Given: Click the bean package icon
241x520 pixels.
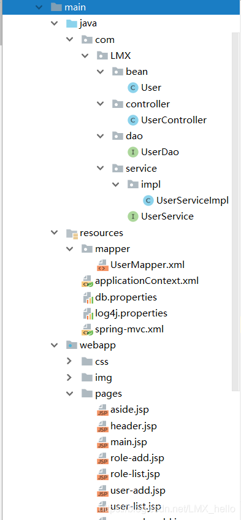Looking at the screenshot, I should tap(118, 72).
